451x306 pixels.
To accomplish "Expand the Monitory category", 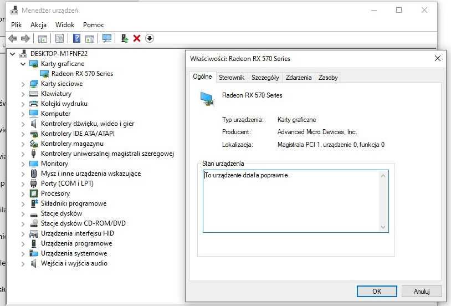I will [23, 164].
